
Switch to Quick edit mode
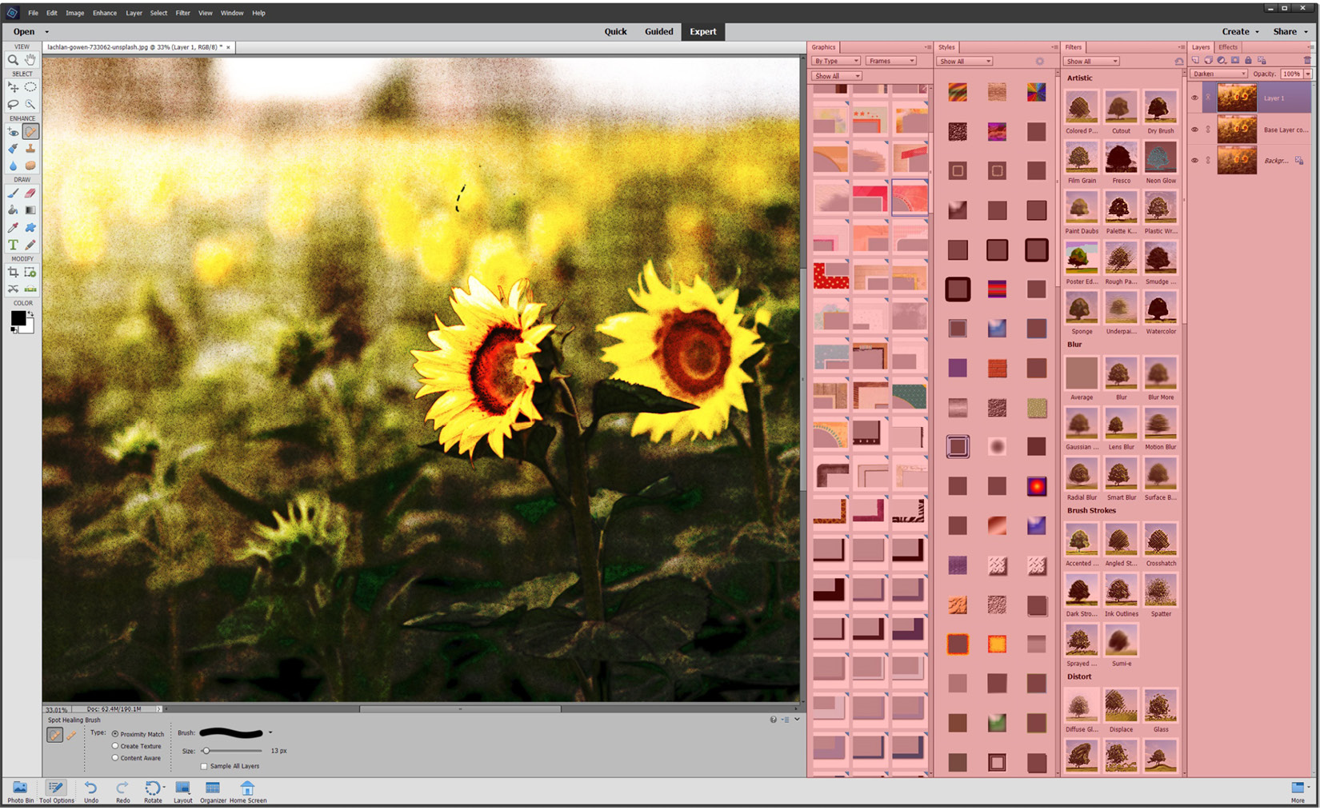pos(615,32)
